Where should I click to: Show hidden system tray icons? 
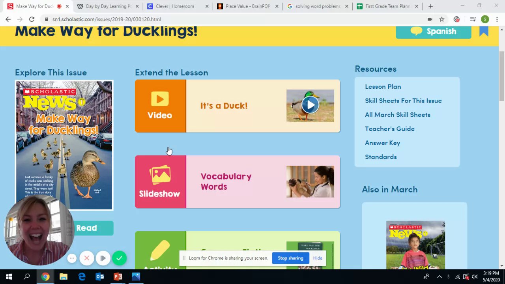click(x=440, y=277)
